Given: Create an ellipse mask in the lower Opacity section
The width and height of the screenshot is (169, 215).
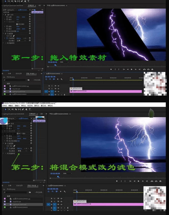Looking at the screenshot, I should point(8,146).
